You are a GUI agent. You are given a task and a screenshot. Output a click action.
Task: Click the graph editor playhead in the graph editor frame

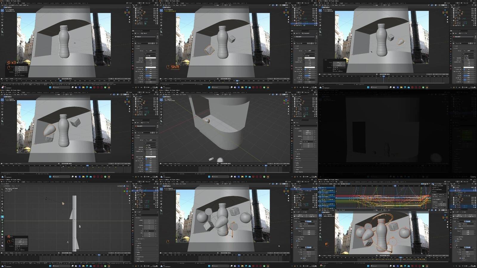click(395, 186)
